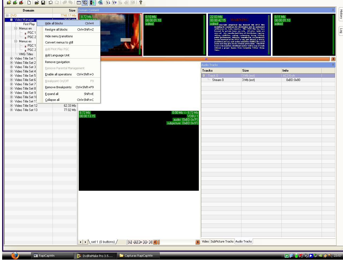
Task: Click the New document icon in toolbar
Action: coord(29,3)
